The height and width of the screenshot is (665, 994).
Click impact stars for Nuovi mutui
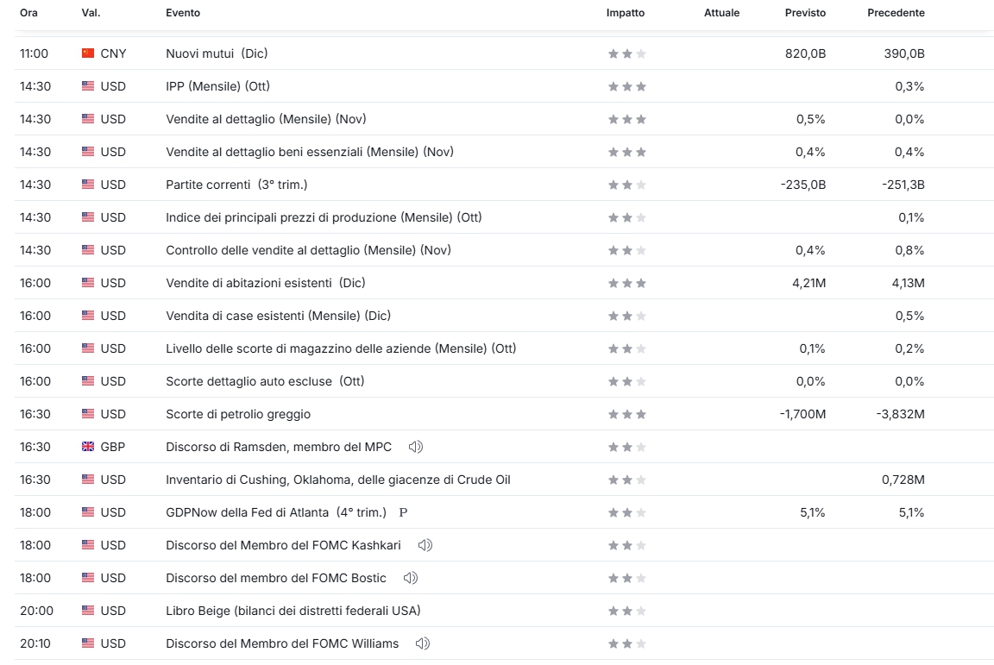pyautogui.click(x=627, y=53)
